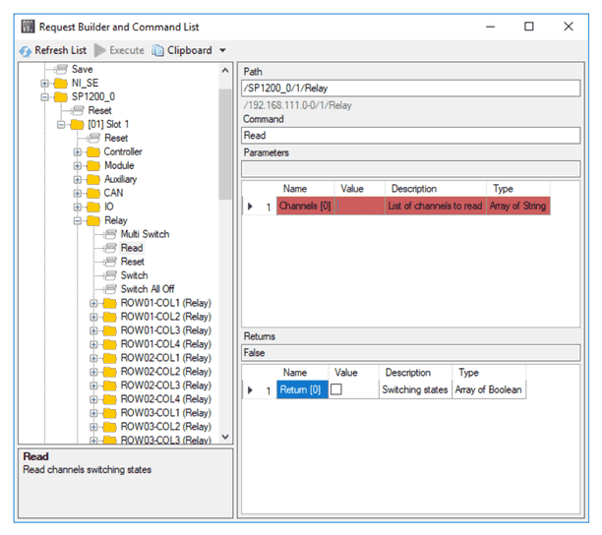This screenshot has width=602, height=535.
Task: Click the Returns field showing False
Action: 410,353
